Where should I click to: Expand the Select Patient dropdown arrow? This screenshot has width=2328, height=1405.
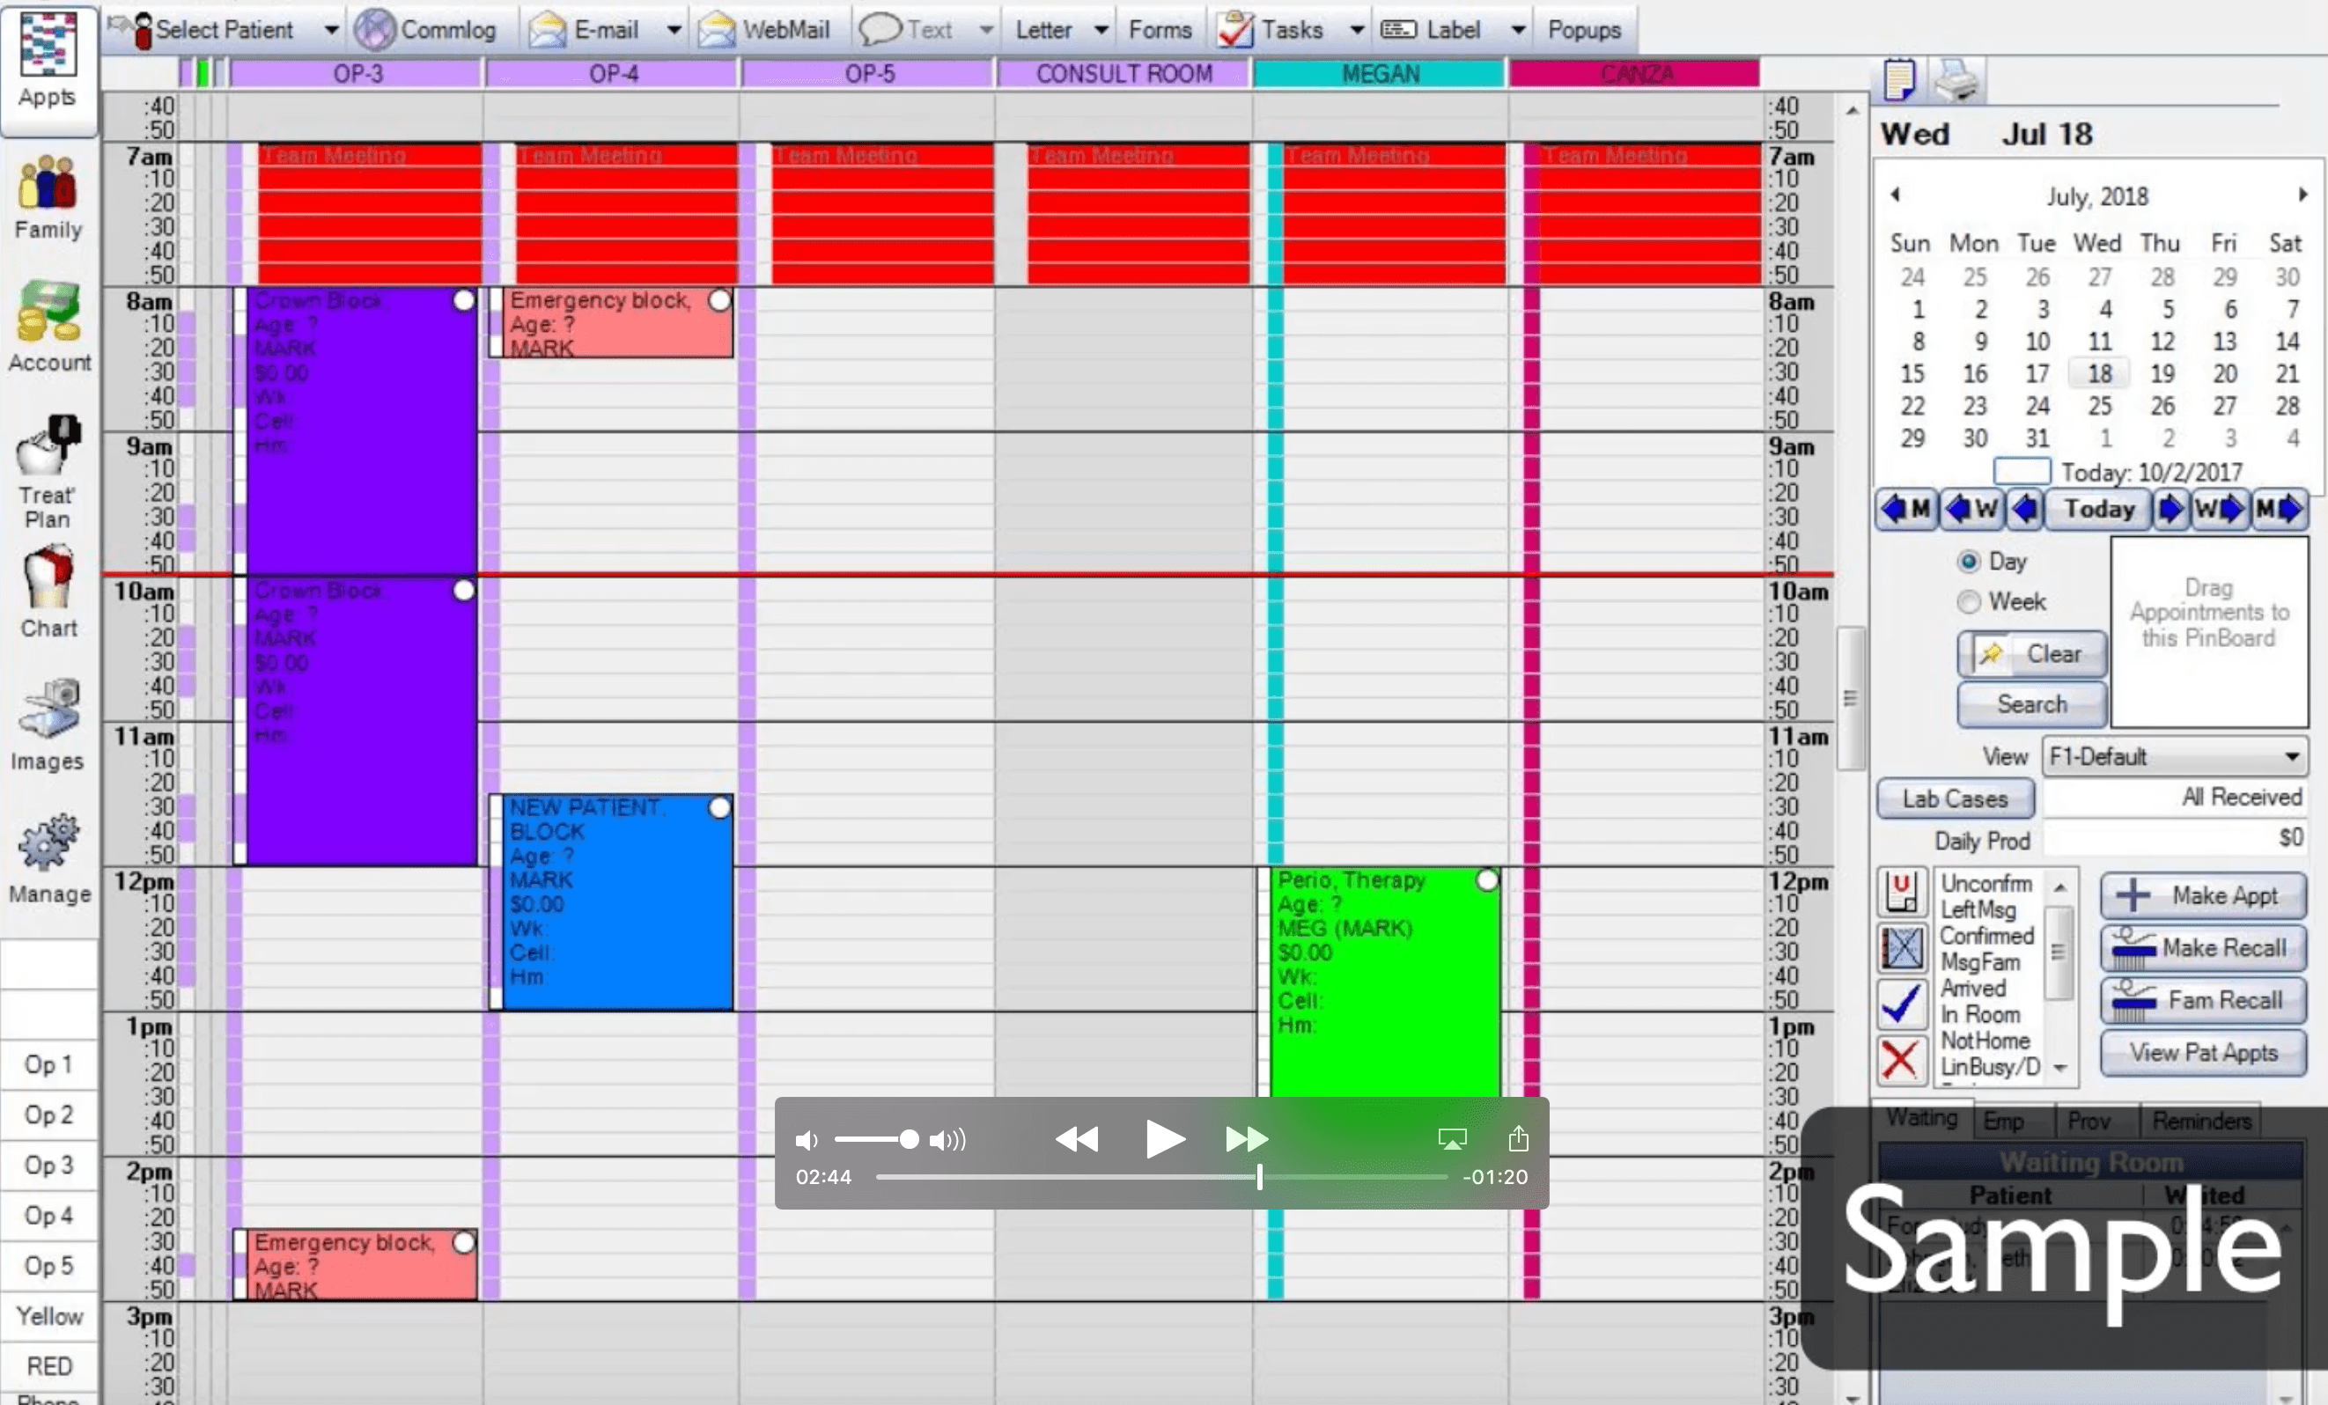click(332, 29)
